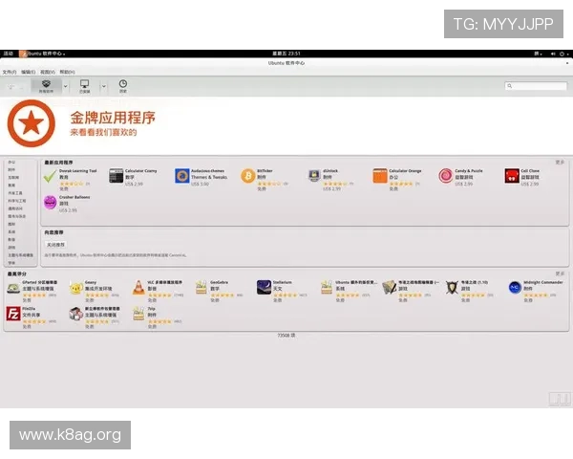Expand the Installed dropdown arrow

tap(104, 87)
